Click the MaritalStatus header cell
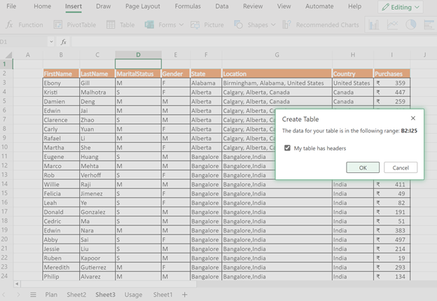 click(138, 73)
